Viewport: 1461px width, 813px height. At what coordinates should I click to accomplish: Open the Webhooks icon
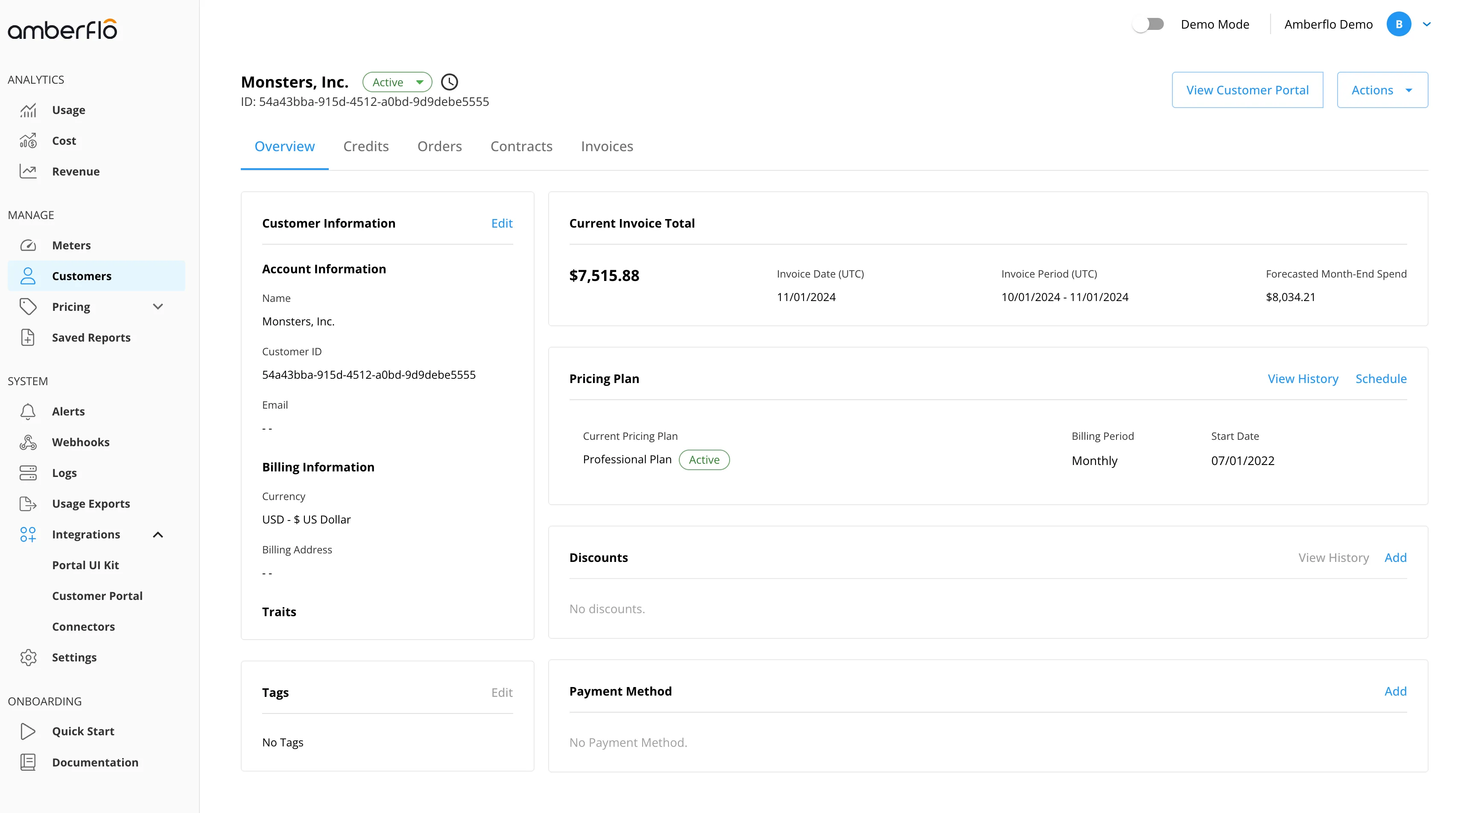[x=28, y=442]
